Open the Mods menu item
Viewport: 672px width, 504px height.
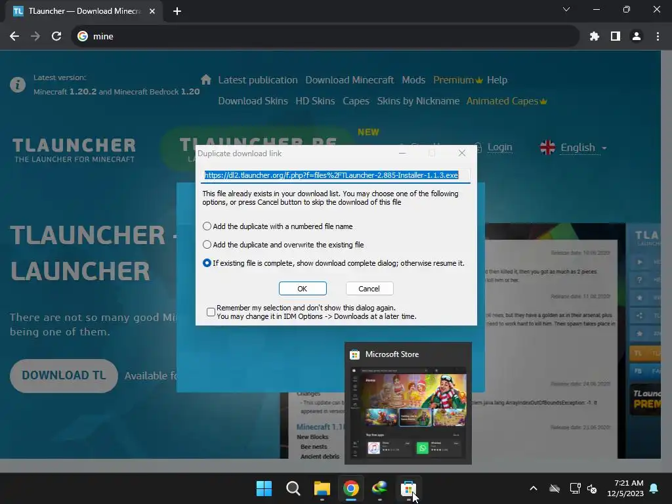point(413,80)
